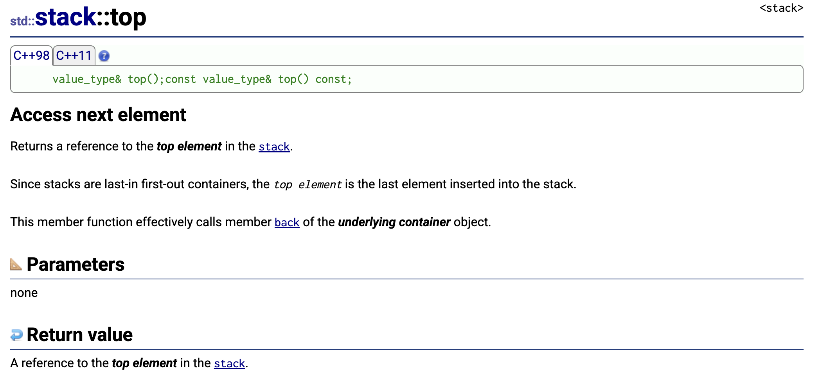Click the stack word in the title
Screen dimensions: 820x379
[x=65, y=17]
